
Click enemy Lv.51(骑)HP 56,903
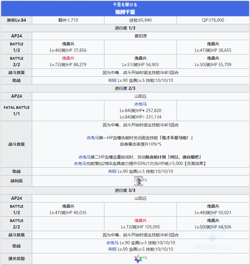tap(140, 65)
